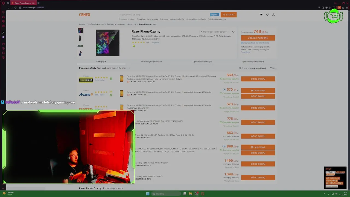Switch to Informacje o produkcie tab
This screenshot has height=197, width=350.
(x=151, y=62)
